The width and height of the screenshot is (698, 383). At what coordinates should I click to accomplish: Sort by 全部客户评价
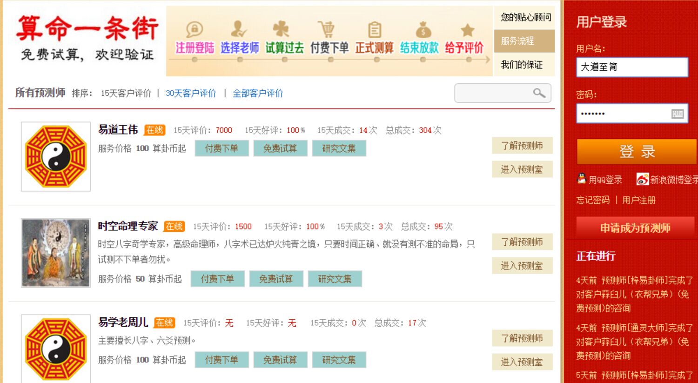(258, 93)
